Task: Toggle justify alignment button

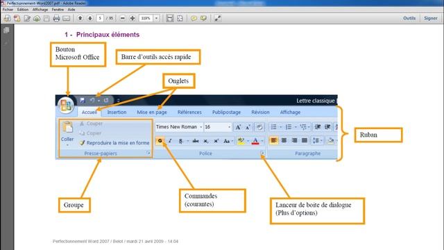Action: coord(305,140)
